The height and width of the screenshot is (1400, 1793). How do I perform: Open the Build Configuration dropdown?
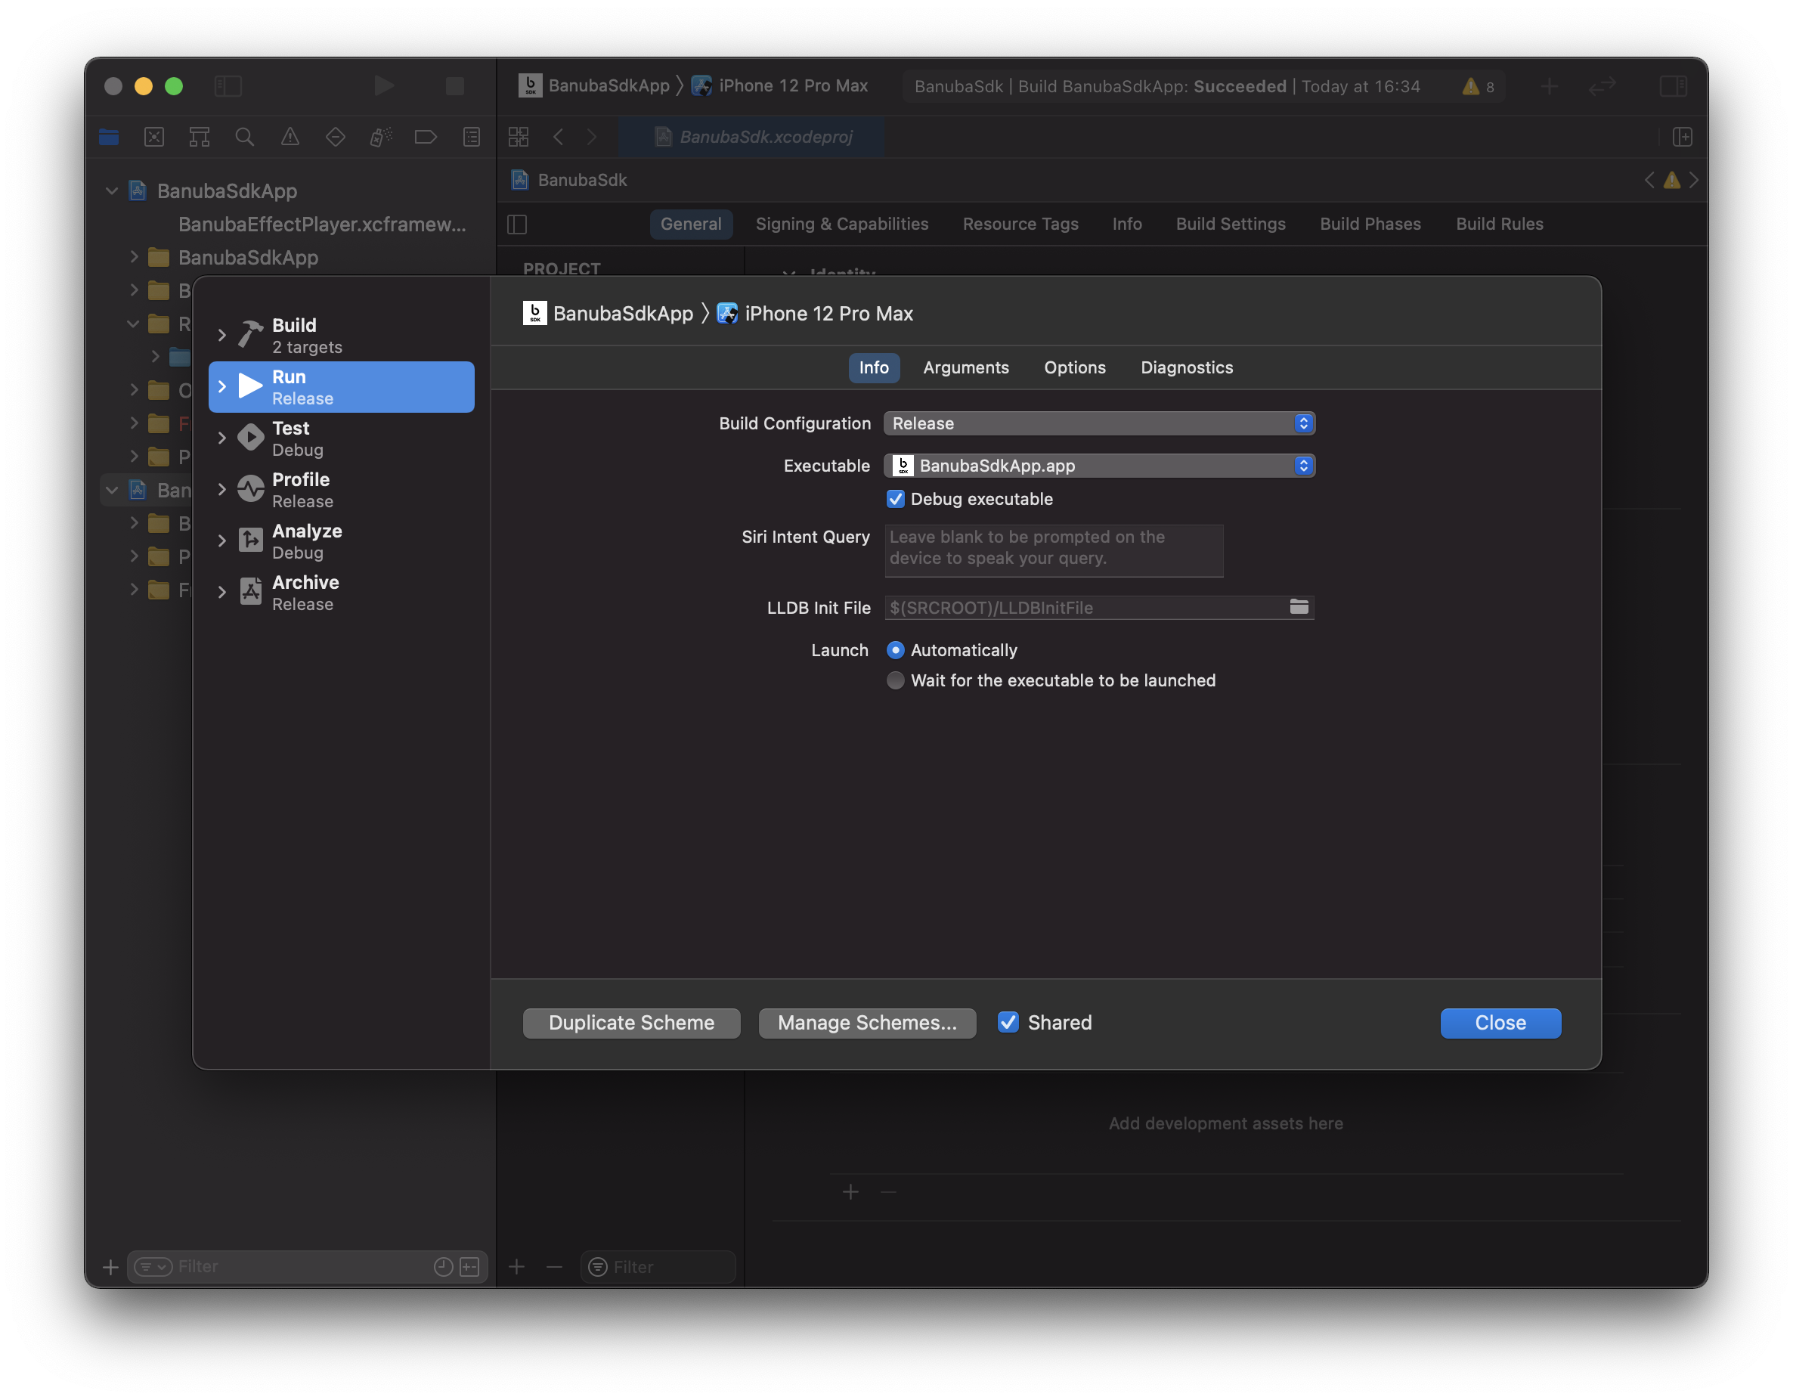pos(1099,423)
